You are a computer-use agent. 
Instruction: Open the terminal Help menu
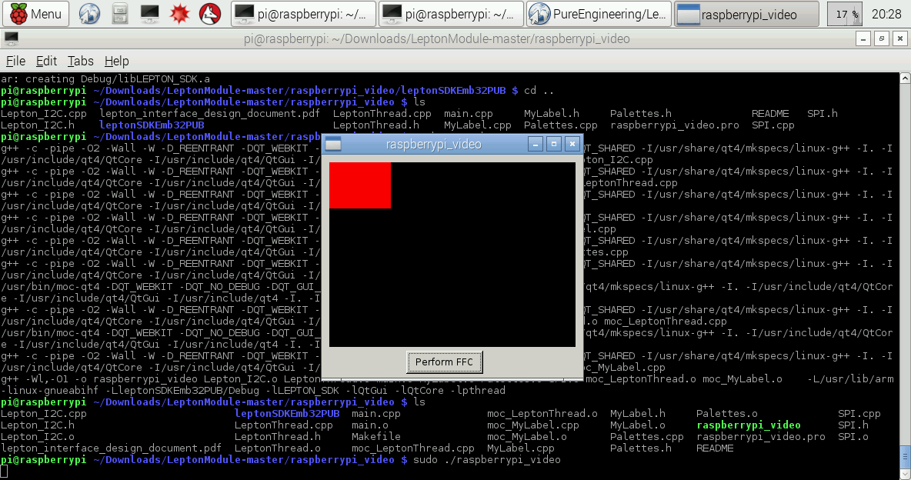click(x=117, y=61)
